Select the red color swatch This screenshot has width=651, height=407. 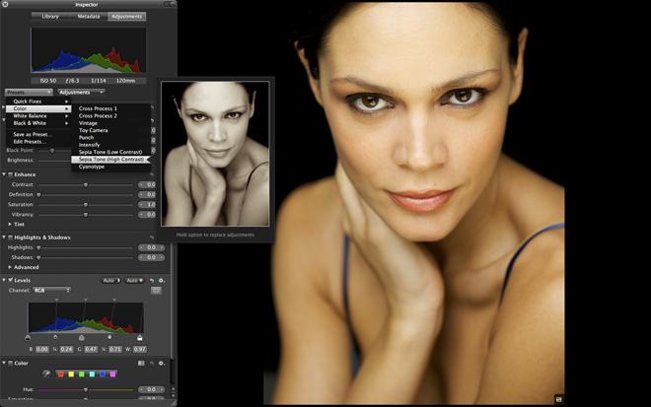(x=60, y=374)
